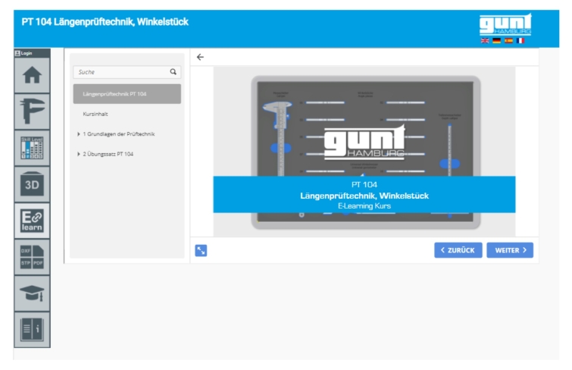The image size is (572, 370).
Task: Click the course slide preview image
Action: 364,152
